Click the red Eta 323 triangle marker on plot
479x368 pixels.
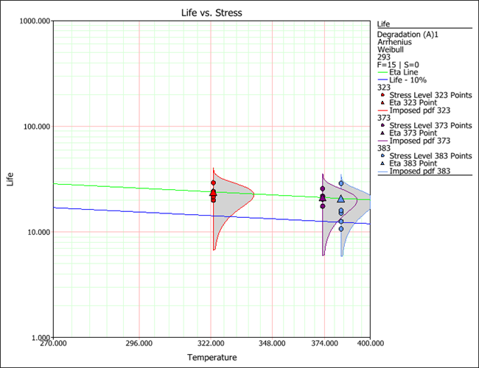click(213, 193)
